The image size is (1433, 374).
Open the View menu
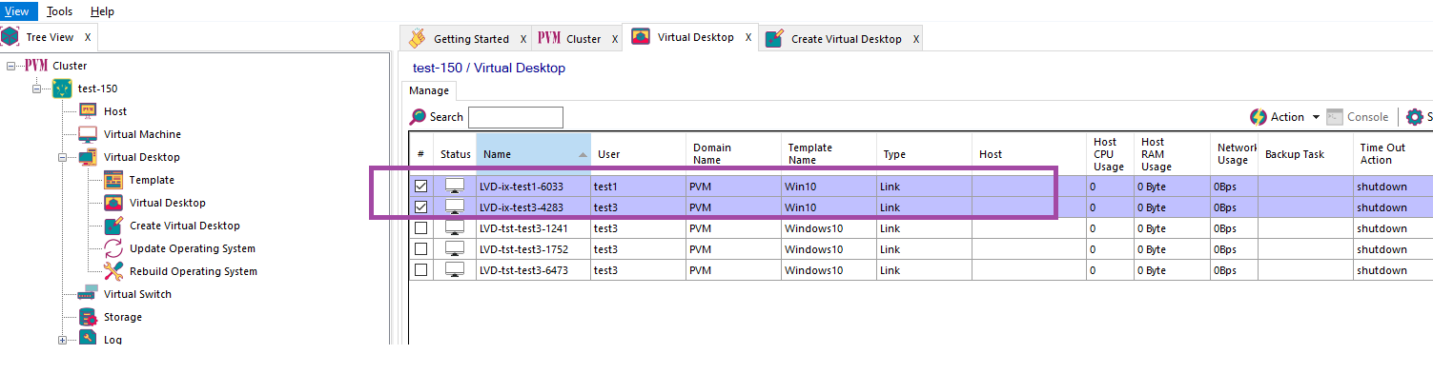[x=16, y=11]
